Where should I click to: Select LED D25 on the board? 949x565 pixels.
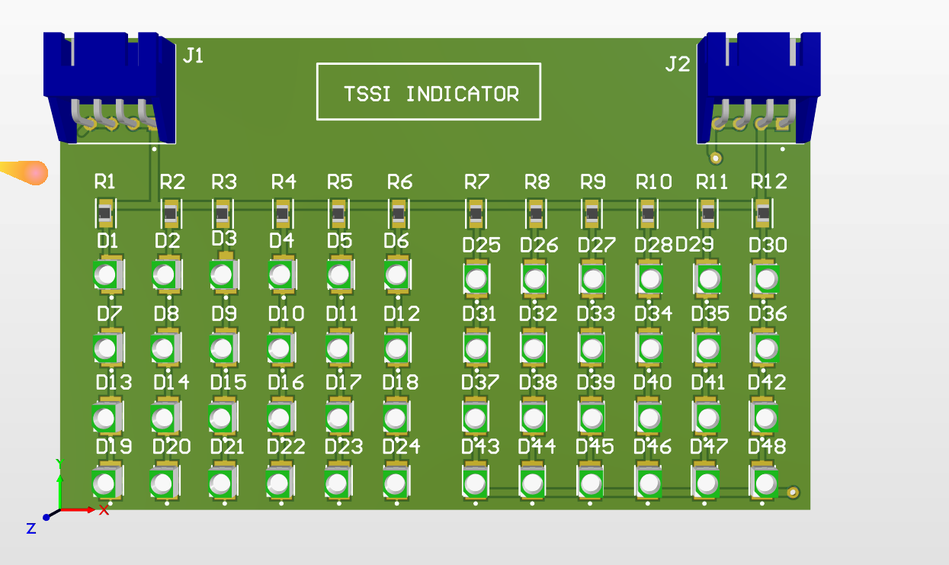476,279
